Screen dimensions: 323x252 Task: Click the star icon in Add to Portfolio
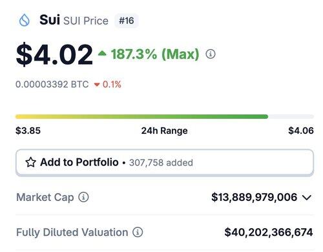tap(31, 162)
